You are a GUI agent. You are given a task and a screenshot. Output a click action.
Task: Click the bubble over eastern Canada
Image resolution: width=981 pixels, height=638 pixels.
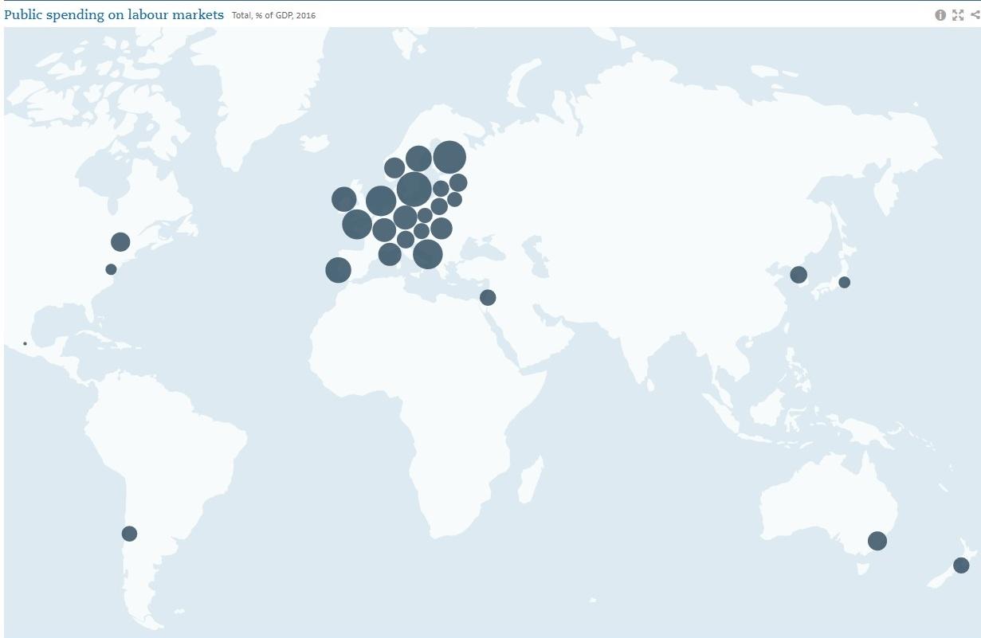click(120, 242)
